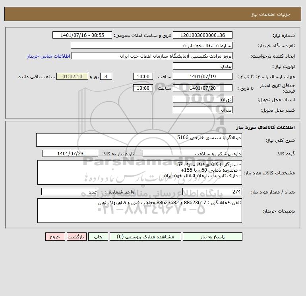Click the buyer notes text box
The width and height of the screenshot is (306, 296).
[x=139, y=211]
